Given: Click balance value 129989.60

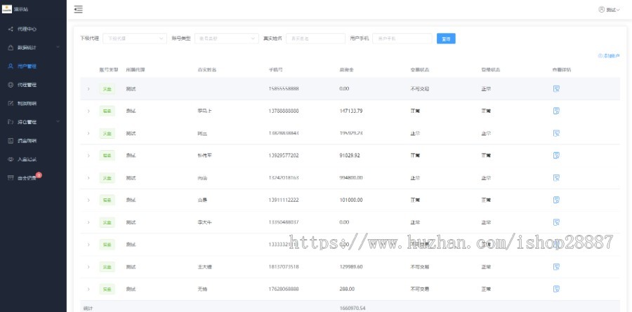Looking at the screenshot, I should [x=351, y=266].
